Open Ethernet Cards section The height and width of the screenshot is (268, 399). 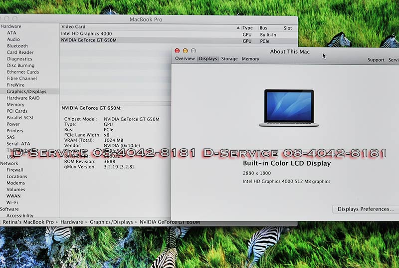[x=22, y=72]
